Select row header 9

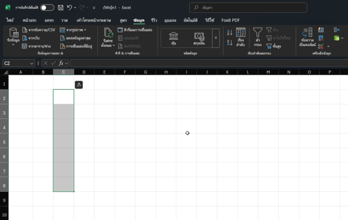point(4,200)
